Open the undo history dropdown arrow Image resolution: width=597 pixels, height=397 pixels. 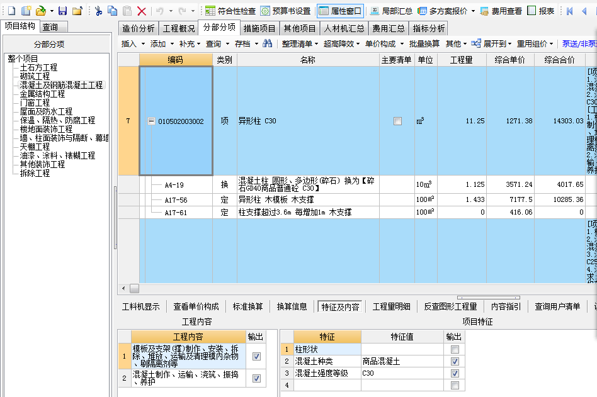click(171, 11)
